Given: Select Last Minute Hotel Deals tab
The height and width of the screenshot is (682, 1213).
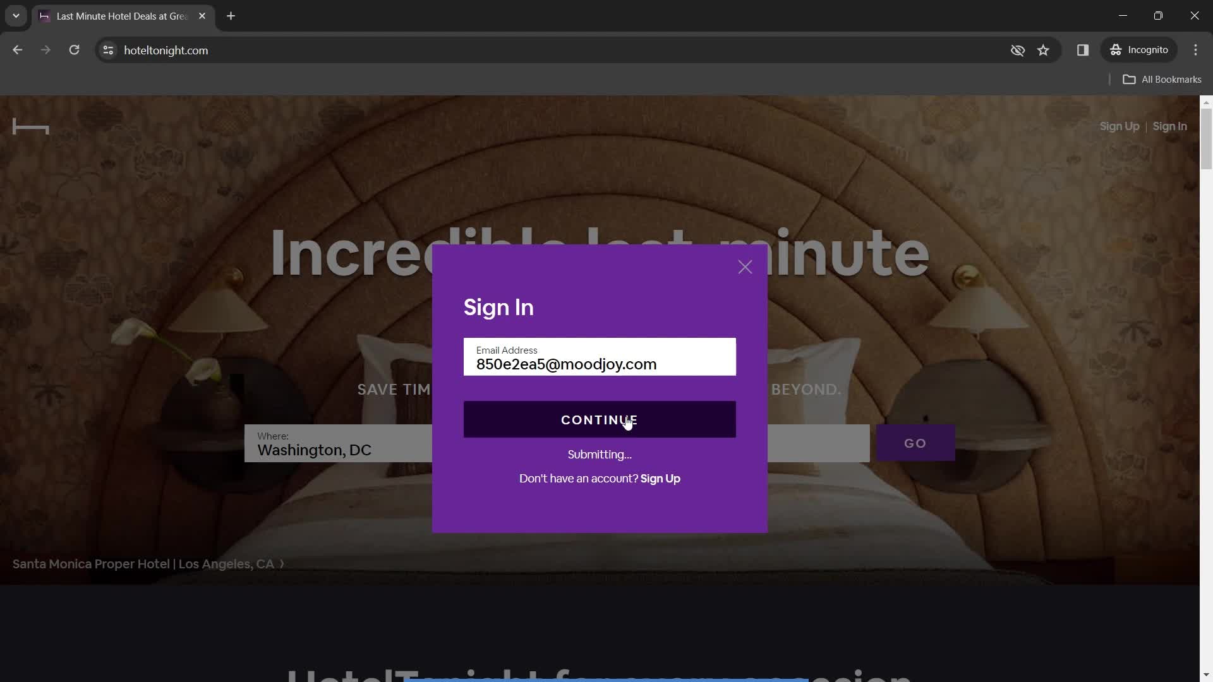Looking at the screenshot, I should 123,16.
